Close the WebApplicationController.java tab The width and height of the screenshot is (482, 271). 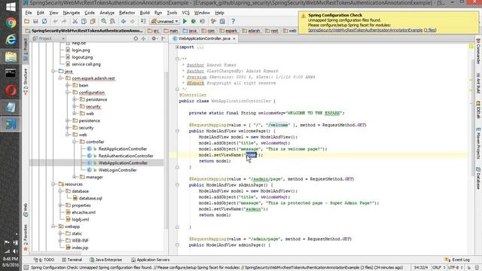click(x=234, y=38)
